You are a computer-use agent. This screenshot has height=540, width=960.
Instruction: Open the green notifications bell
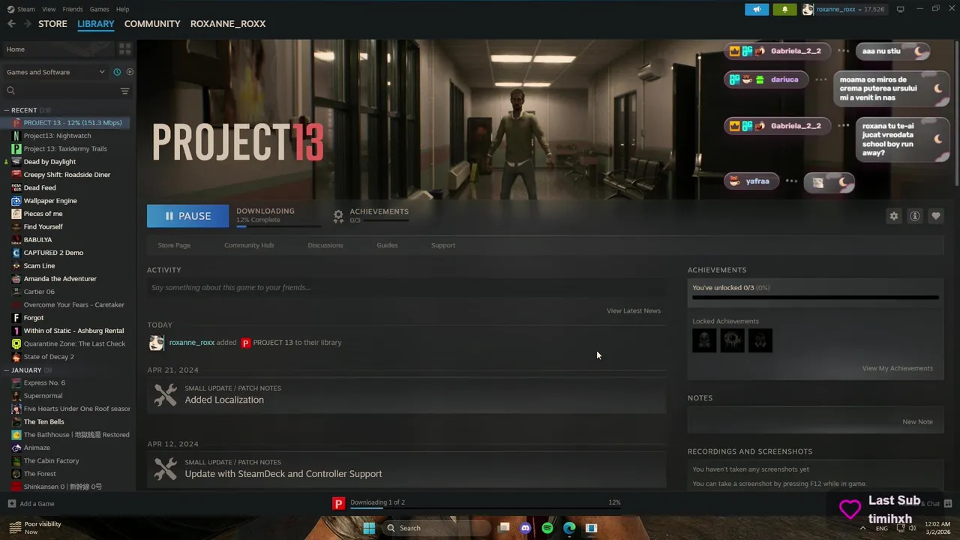click(x=784, y=9)
